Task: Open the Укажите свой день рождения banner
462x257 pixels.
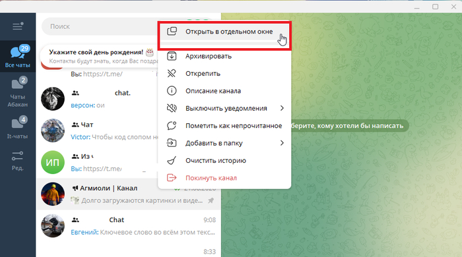Action: (x=100, y=56)
